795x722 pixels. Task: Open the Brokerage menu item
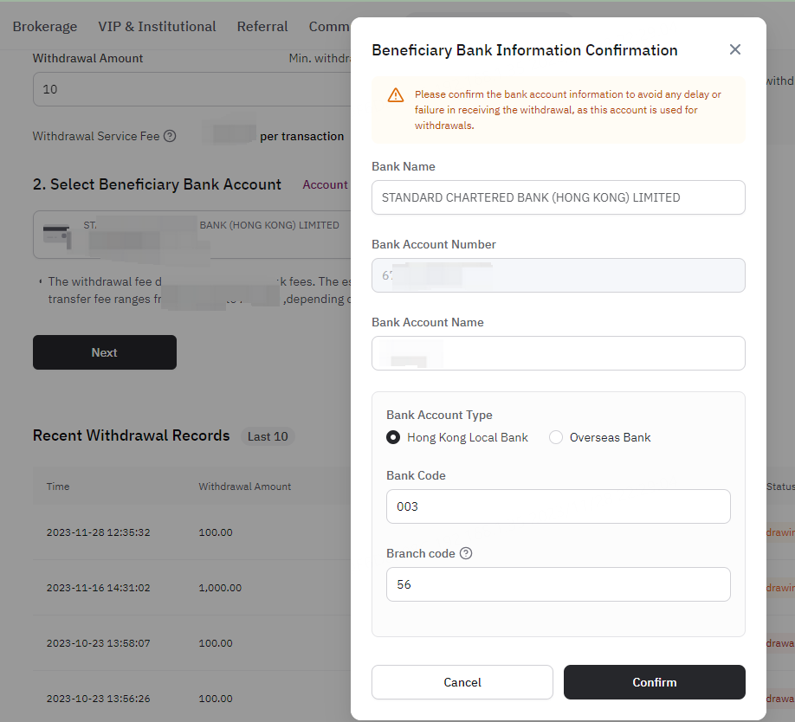coord(45,26)
